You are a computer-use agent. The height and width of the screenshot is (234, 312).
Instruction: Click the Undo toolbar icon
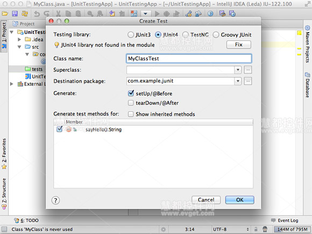point(37,13)
